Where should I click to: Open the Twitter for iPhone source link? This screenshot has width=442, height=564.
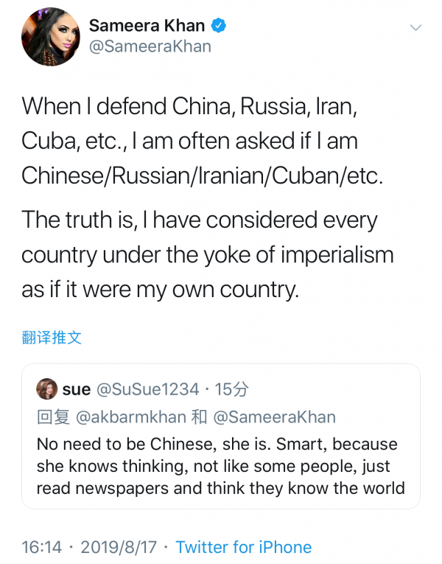coord(243,547)
